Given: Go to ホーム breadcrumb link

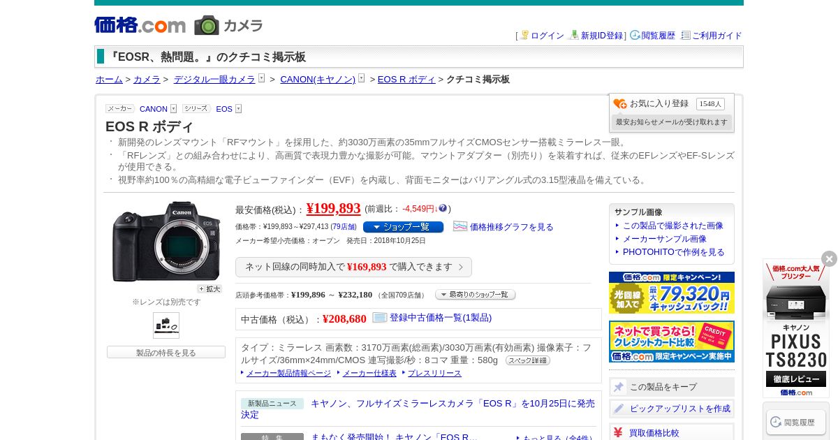Looking at the screenshot, I should pos(109,80).
